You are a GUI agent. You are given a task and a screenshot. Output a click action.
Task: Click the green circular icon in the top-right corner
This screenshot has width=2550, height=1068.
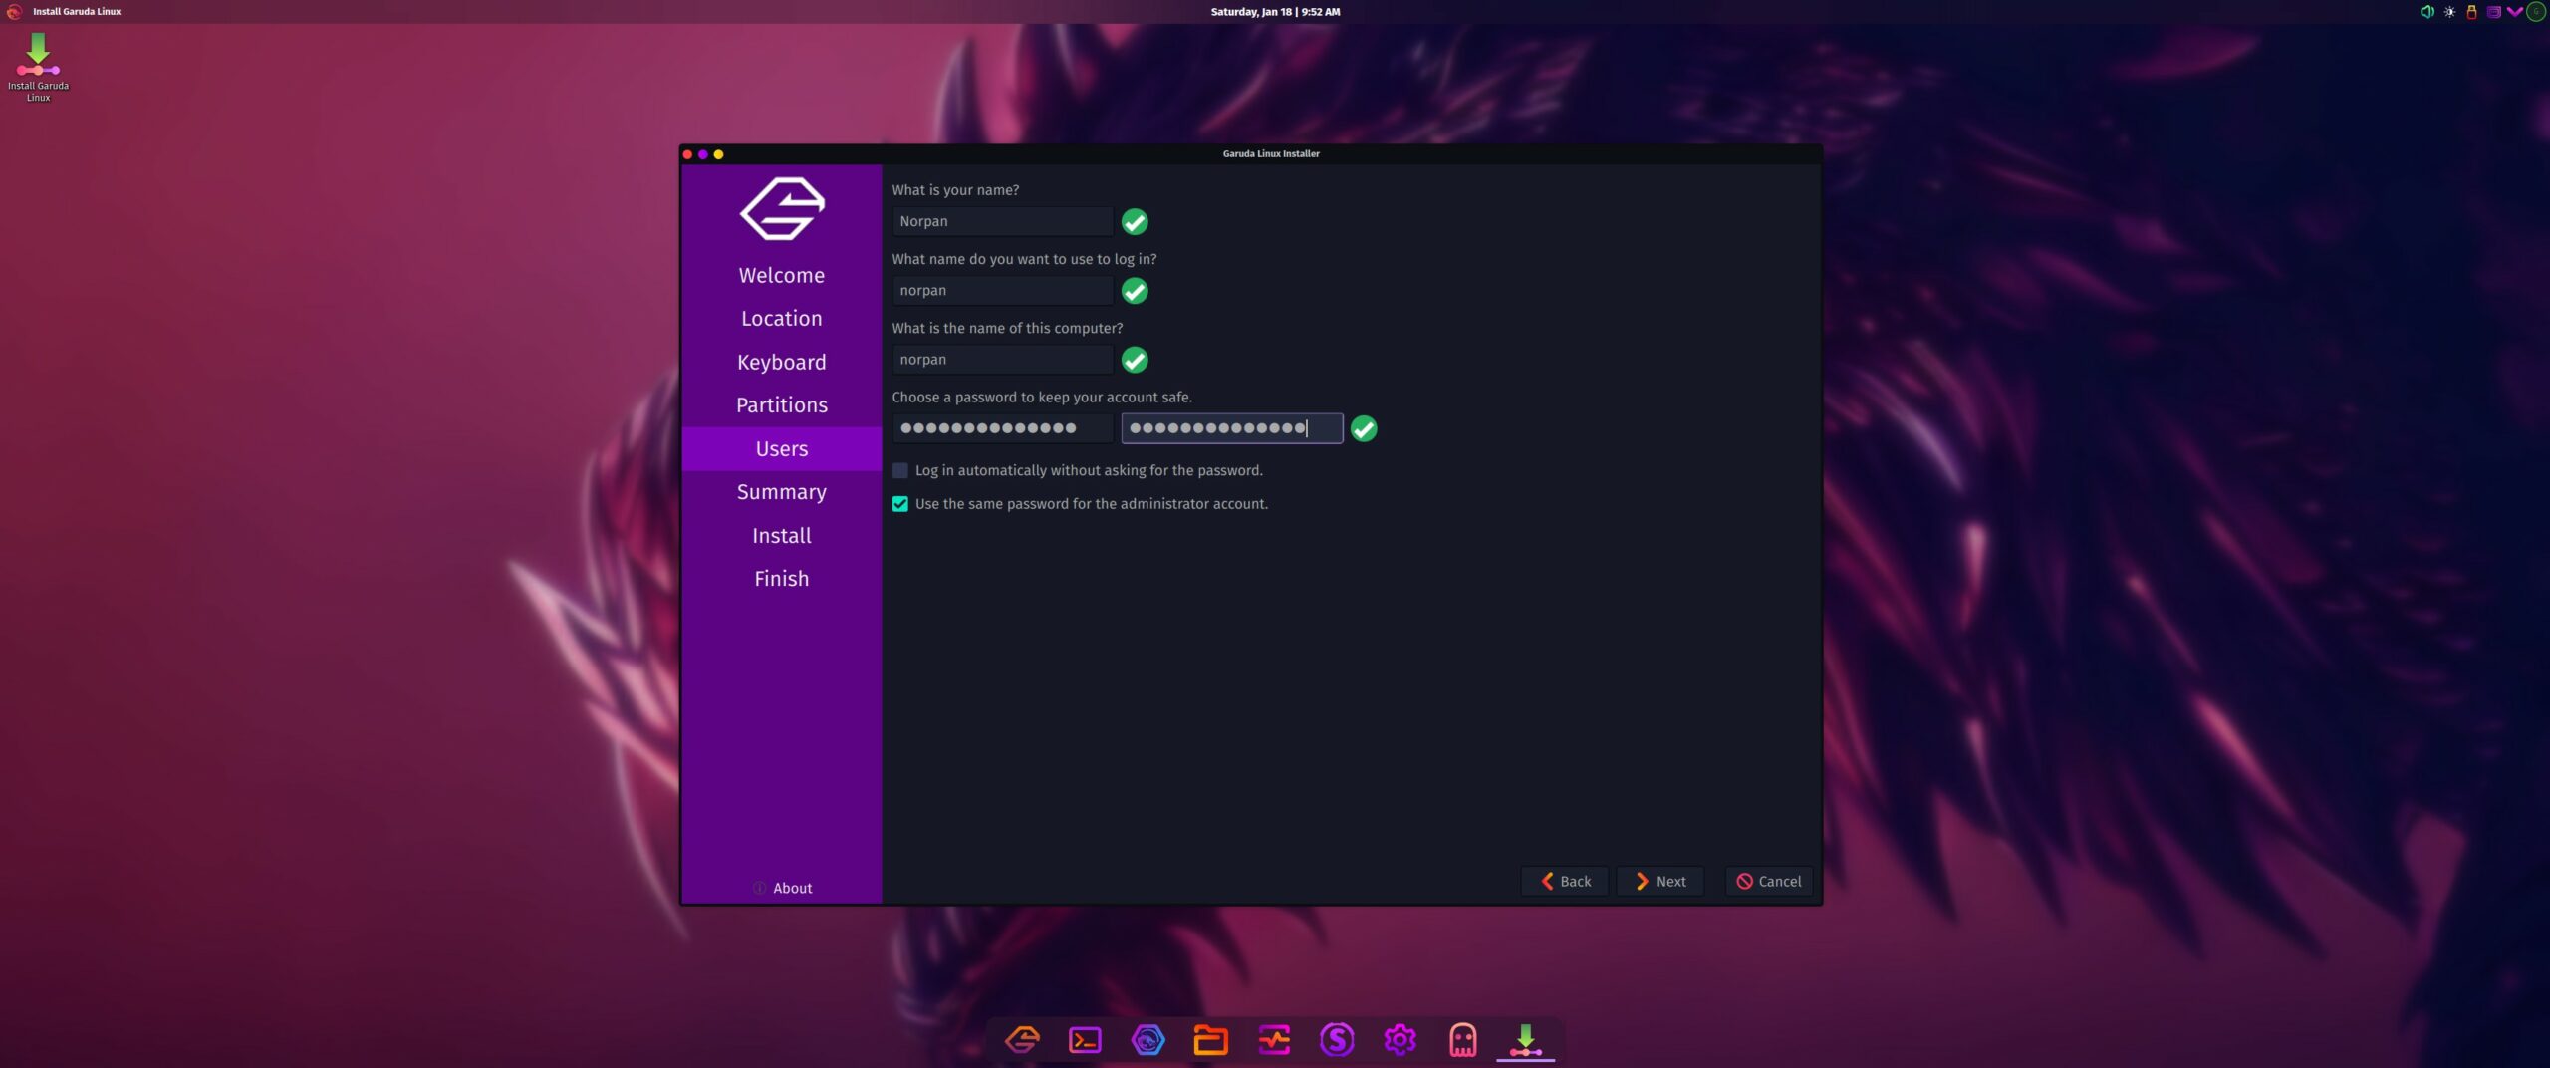coord(2536,12)
